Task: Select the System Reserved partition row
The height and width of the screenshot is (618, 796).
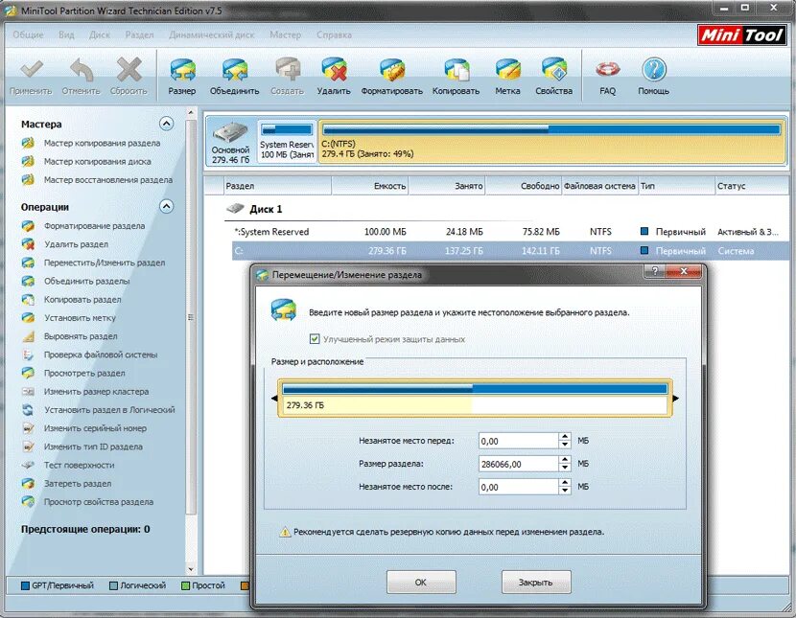Action: pyautogui.click(x=510, y=232)
